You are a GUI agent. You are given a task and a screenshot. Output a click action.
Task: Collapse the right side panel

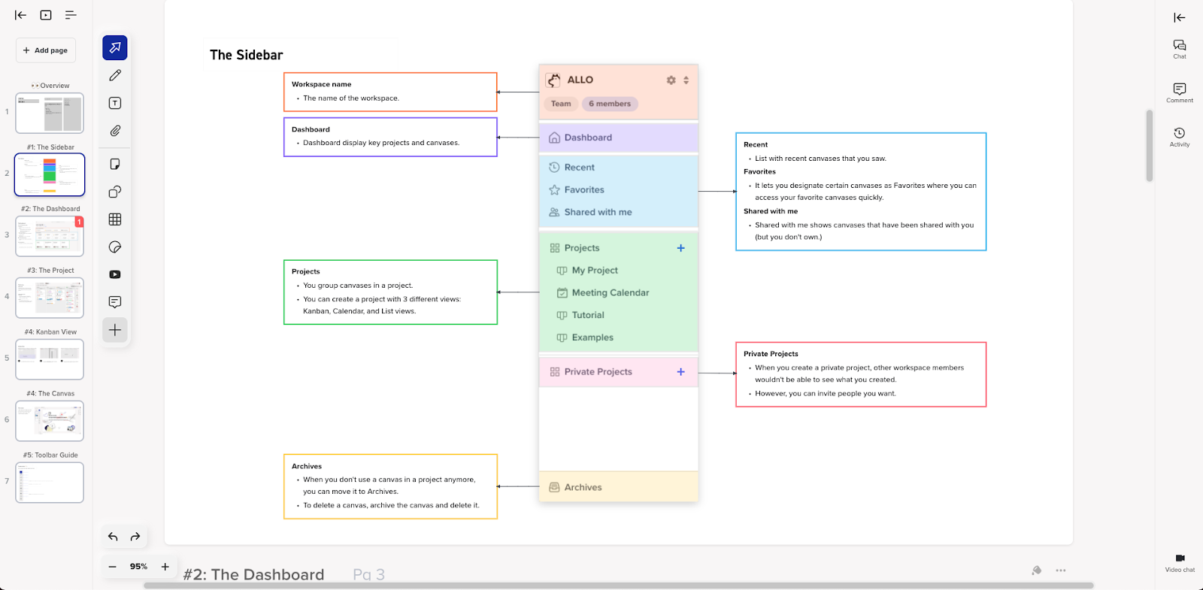tap(1179, 17)
